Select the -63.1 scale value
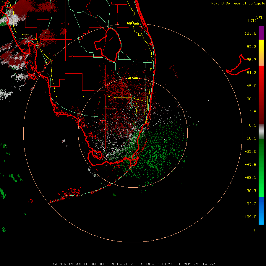266x266 pixels. pos(250,178)
